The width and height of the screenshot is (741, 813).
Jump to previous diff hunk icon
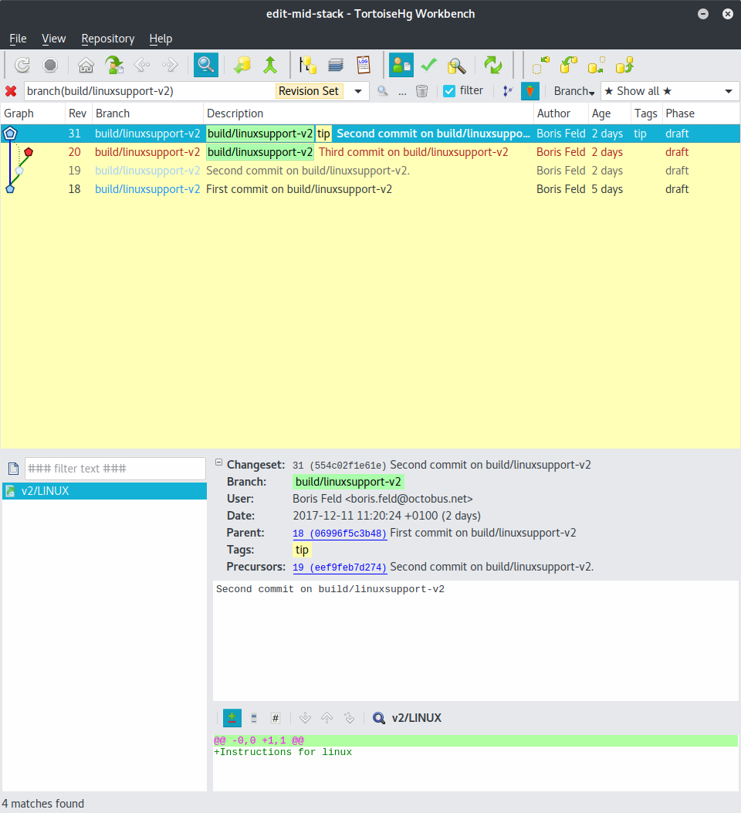327,718
